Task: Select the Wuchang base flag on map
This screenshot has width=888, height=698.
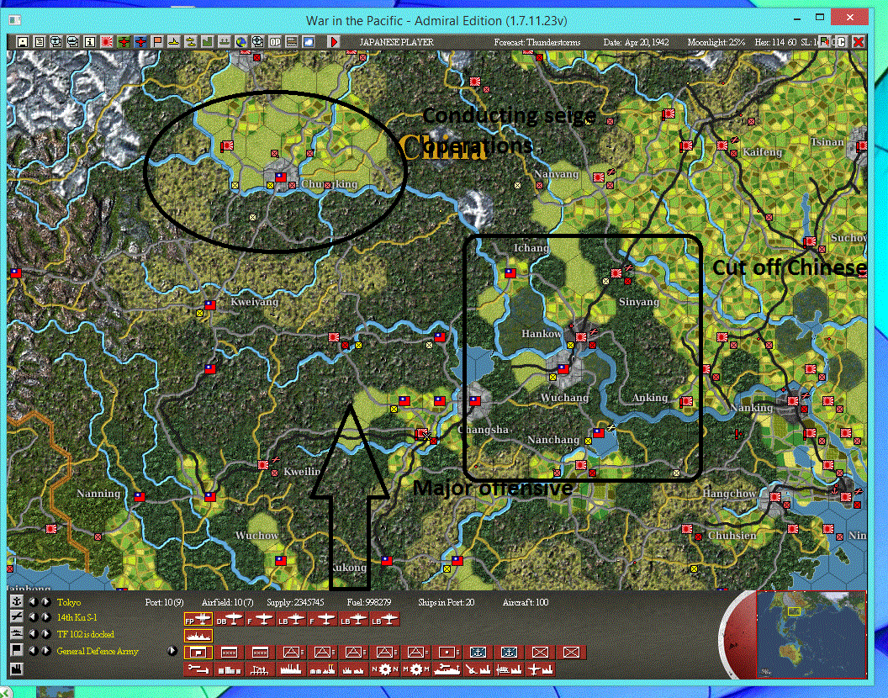Action: point(563,369)
